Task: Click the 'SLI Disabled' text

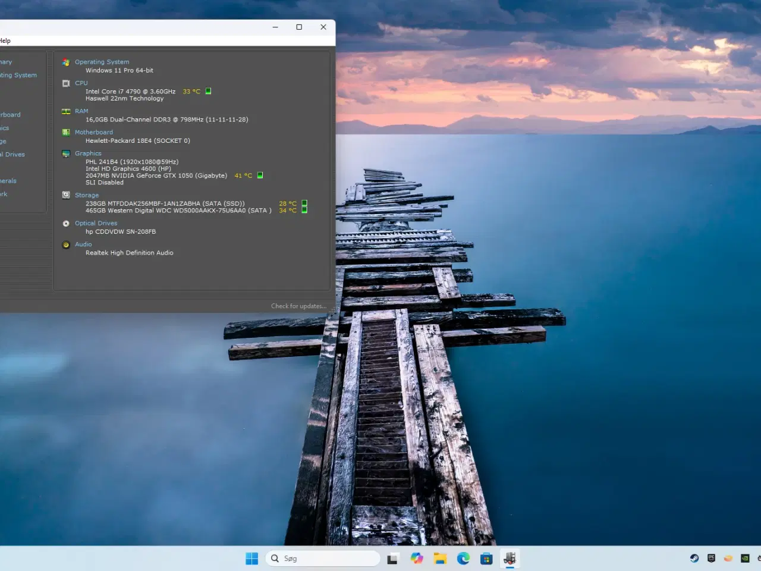Action: [x=105, y=183]
